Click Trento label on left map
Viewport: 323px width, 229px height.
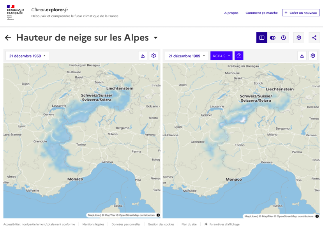coord(153,118)
